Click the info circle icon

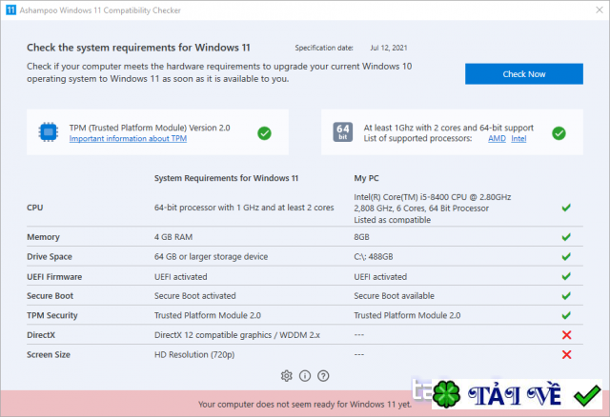pos(305,375)
